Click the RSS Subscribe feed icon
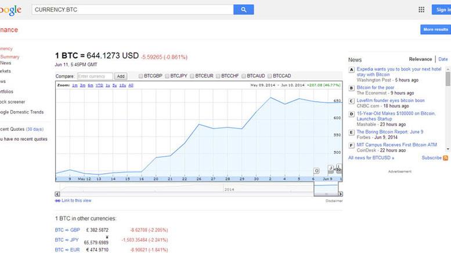451x253 pixels. pos(446,158)
